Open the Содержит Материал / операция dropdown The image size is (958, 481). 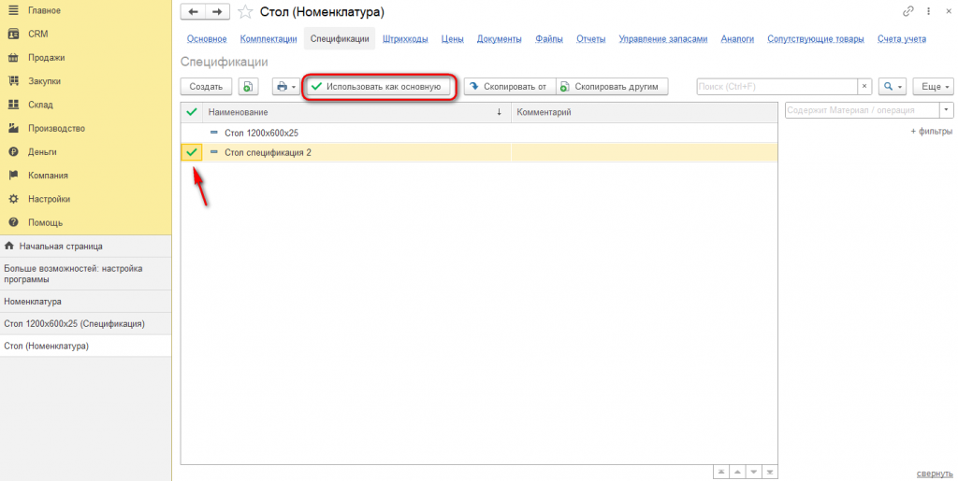pyautogui.click(x=947, y=110)
